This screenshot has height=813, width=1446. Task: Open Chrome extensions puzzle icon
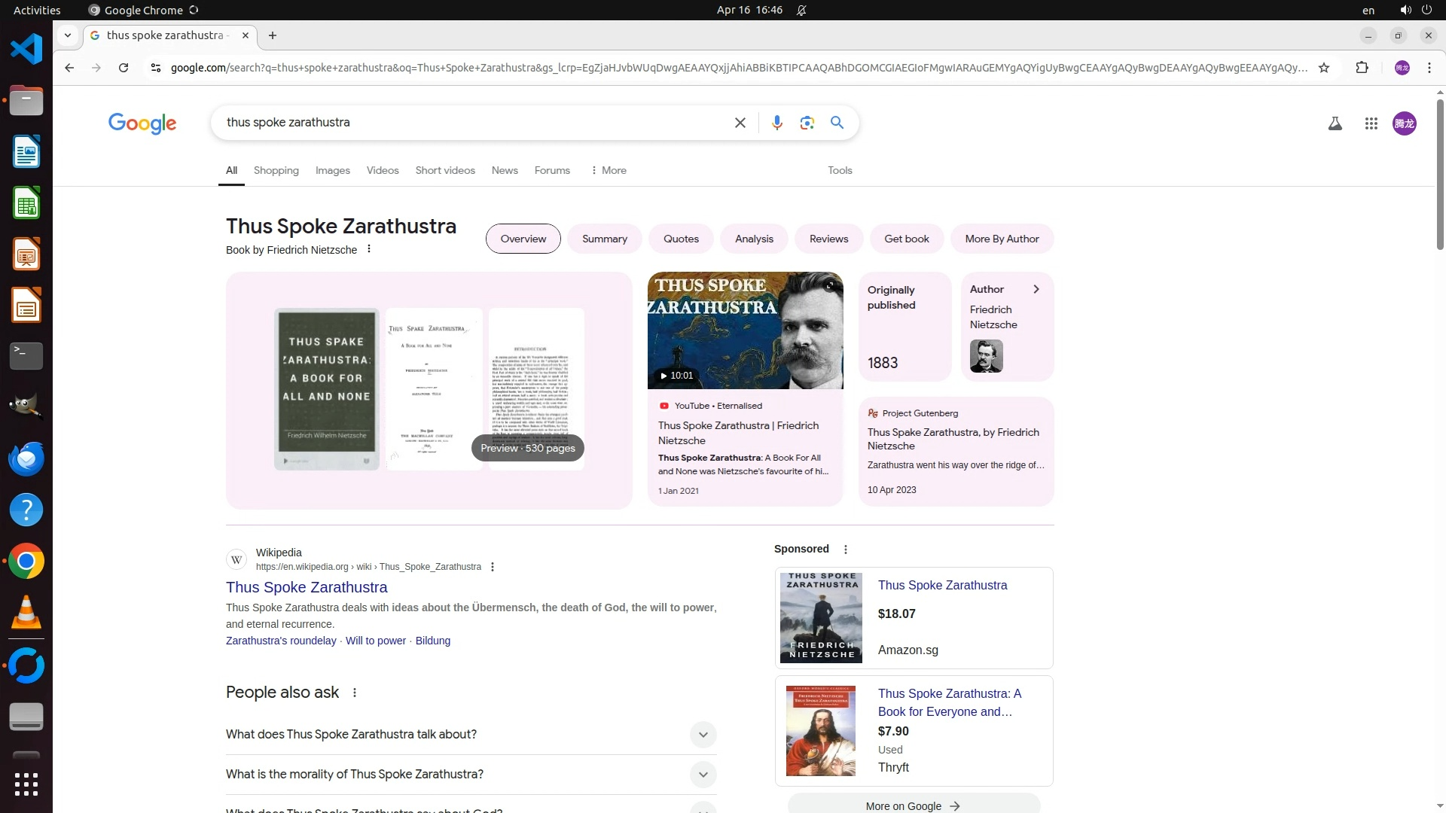point(1362,68)
